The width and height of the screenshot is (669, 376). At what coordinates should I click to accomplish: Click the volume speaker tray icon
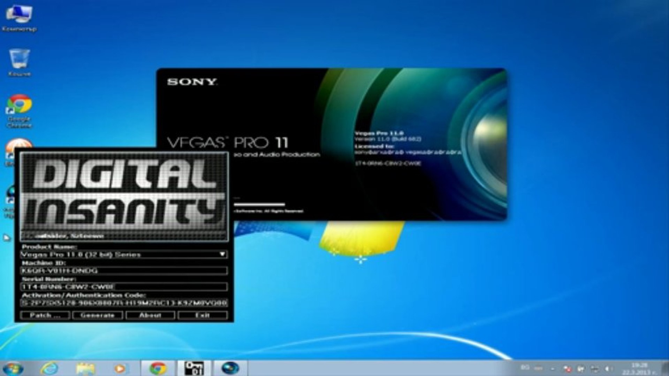click(x=609, y=368)
